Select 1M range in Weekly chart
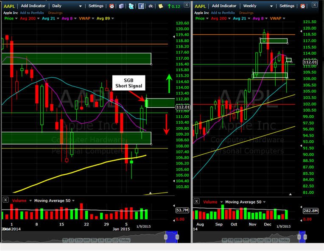 260,240
